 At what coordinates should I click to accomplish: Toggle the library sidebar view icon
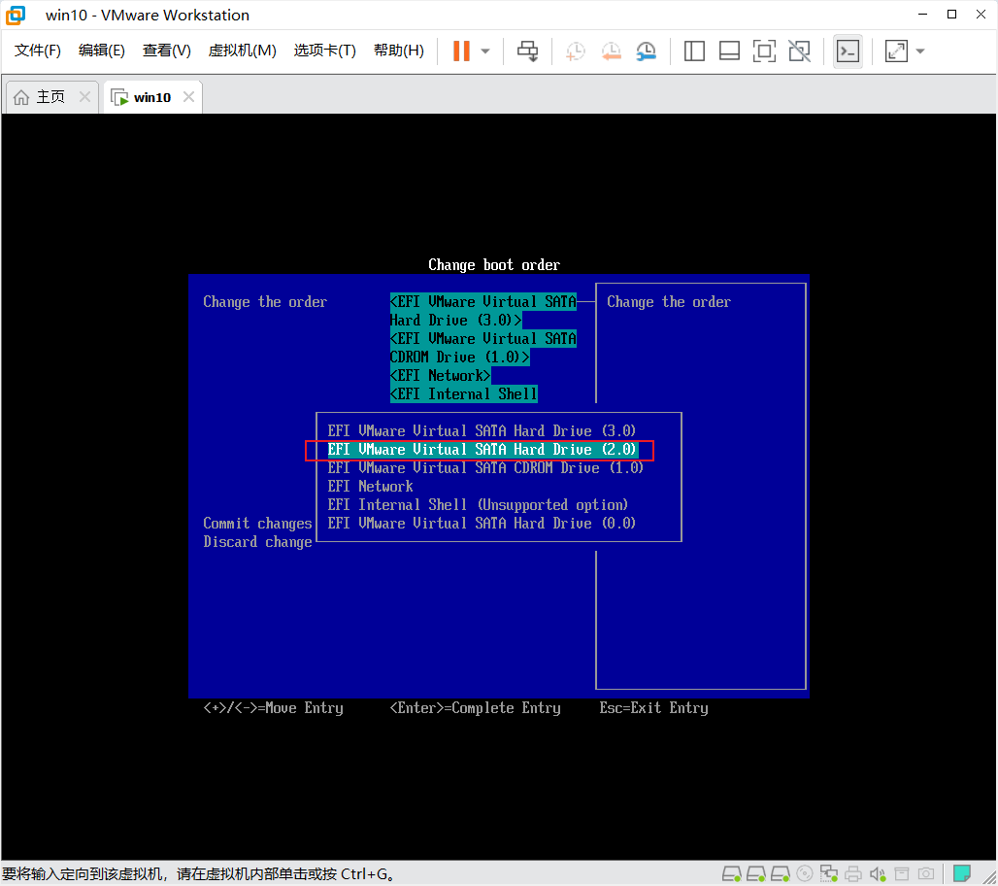pyautogui.click(x=694, y=51)
